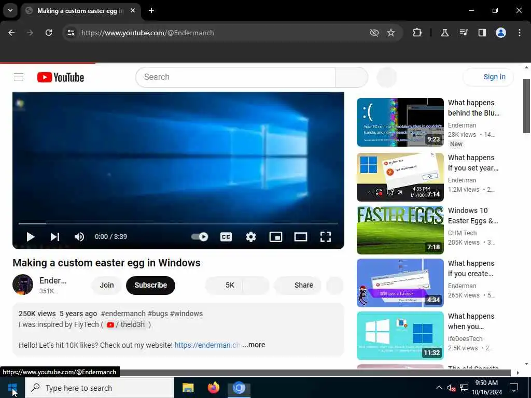This screenshot has height=398, width=531.
Task: Open the YouTube hamburger guide menu
Action: coord(19,77)
